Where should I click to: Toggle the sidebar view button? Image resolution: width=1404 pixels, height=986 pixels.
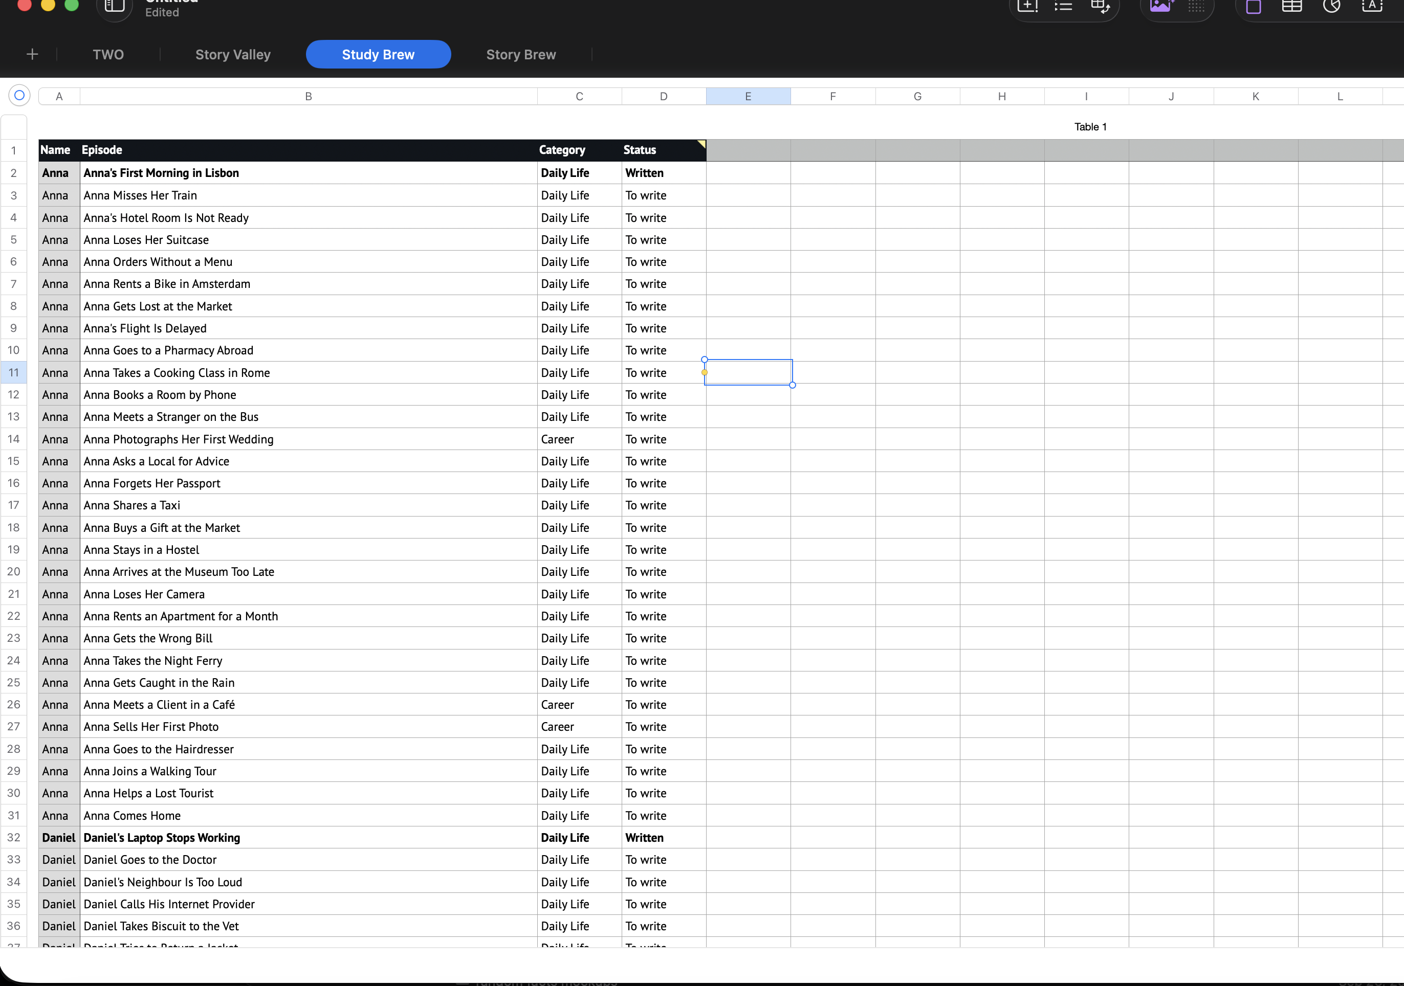click(x=114, y=7)
